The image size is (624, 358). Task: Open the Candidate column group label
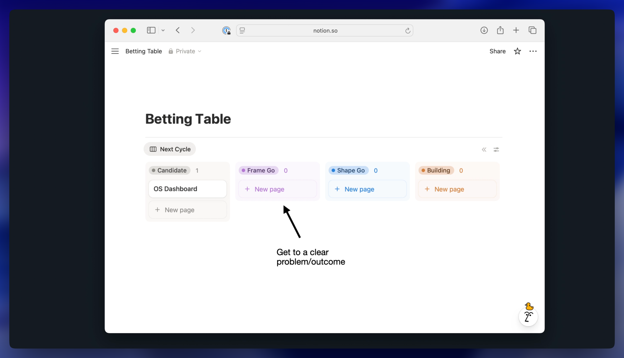coord(169,170)
